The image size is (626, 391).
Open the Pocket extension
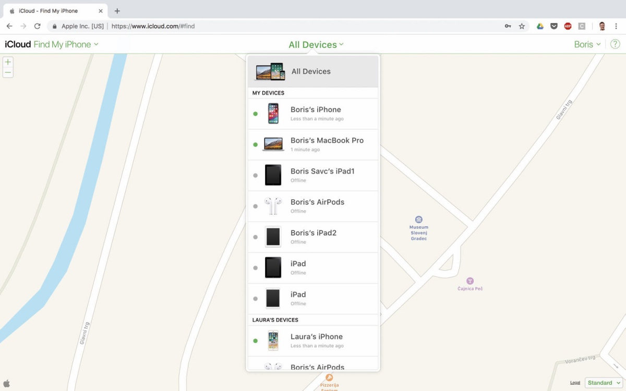(x=554, y=26)
